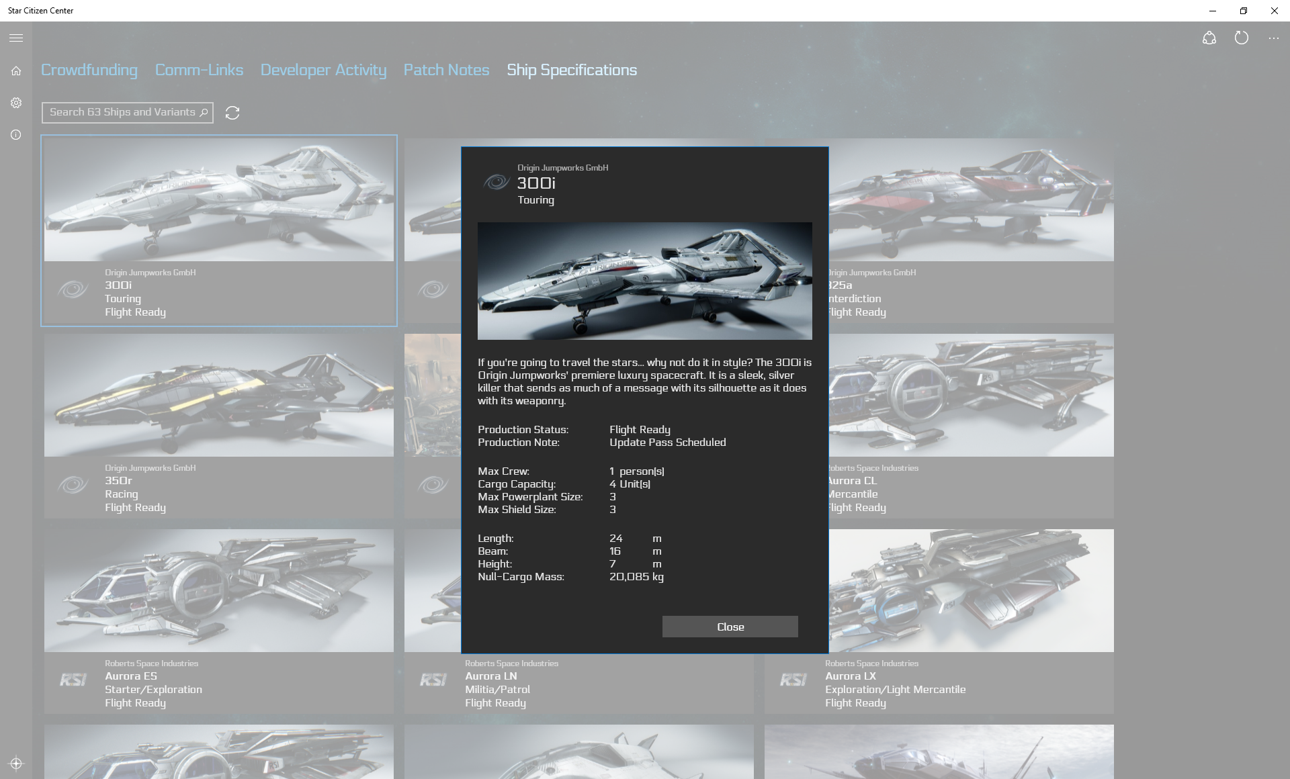Click Origin logo on 350r card
The width and height of the screenshot is (1290, 779).
73,485
